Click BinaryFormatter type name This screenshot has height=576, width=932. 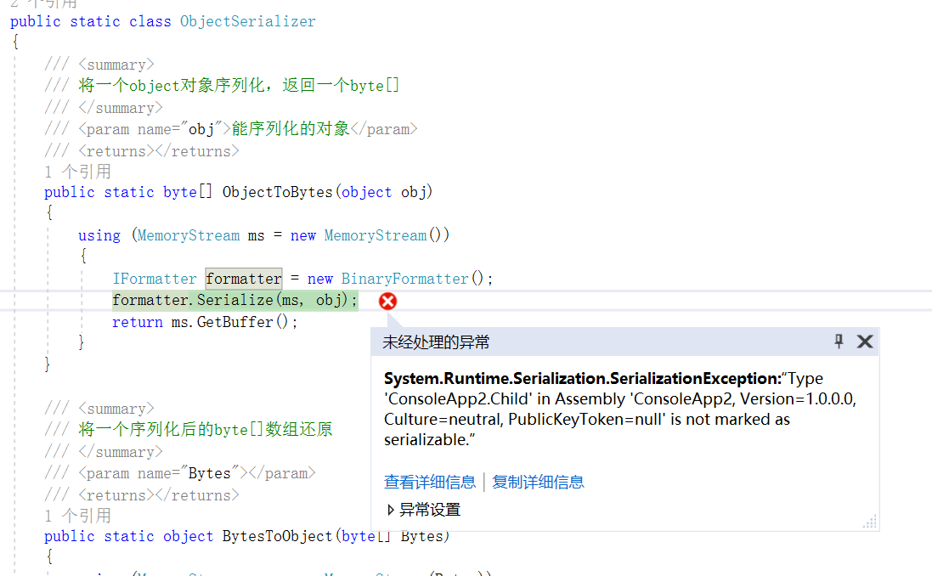coord(404,279)
